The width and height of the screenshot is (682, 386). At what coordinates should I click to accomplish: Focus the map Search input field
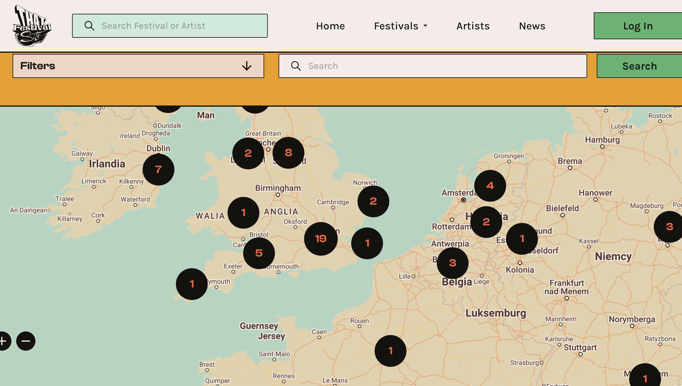click(433, 66)
